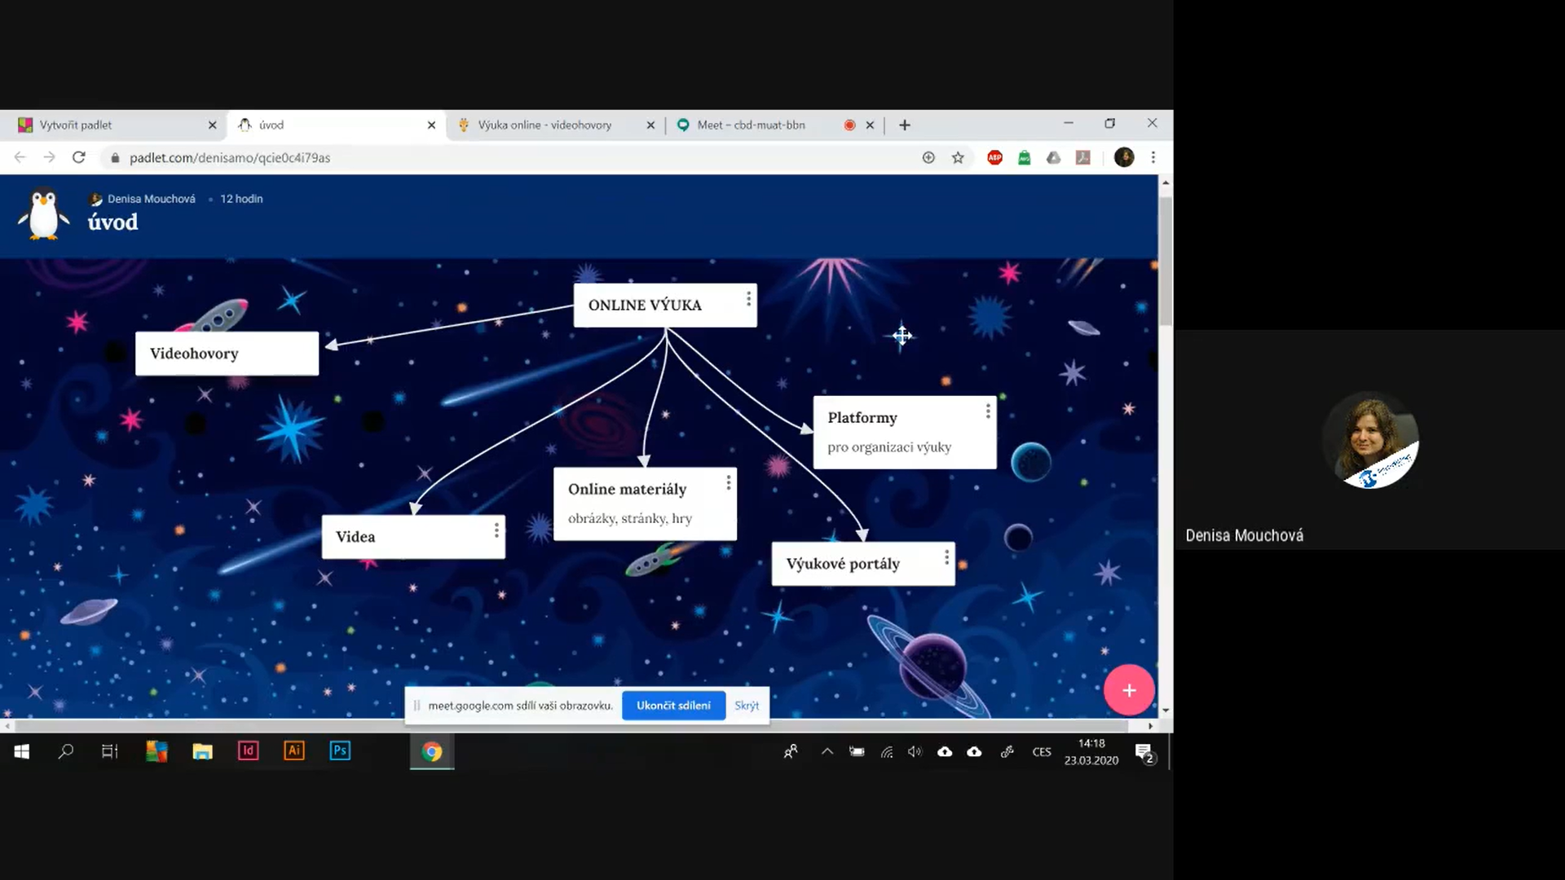
Task: Launch Adobe Photoshop from the taskbar
Action: pos(340,750)
